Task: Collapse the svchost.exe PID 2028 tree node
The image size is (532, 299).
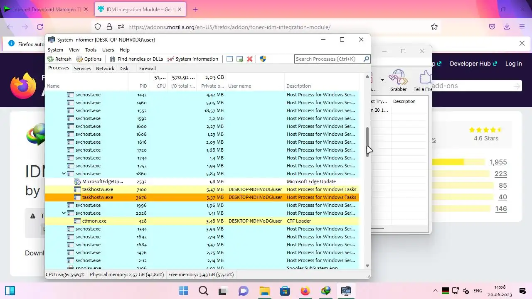Action: tap(64, 213)
